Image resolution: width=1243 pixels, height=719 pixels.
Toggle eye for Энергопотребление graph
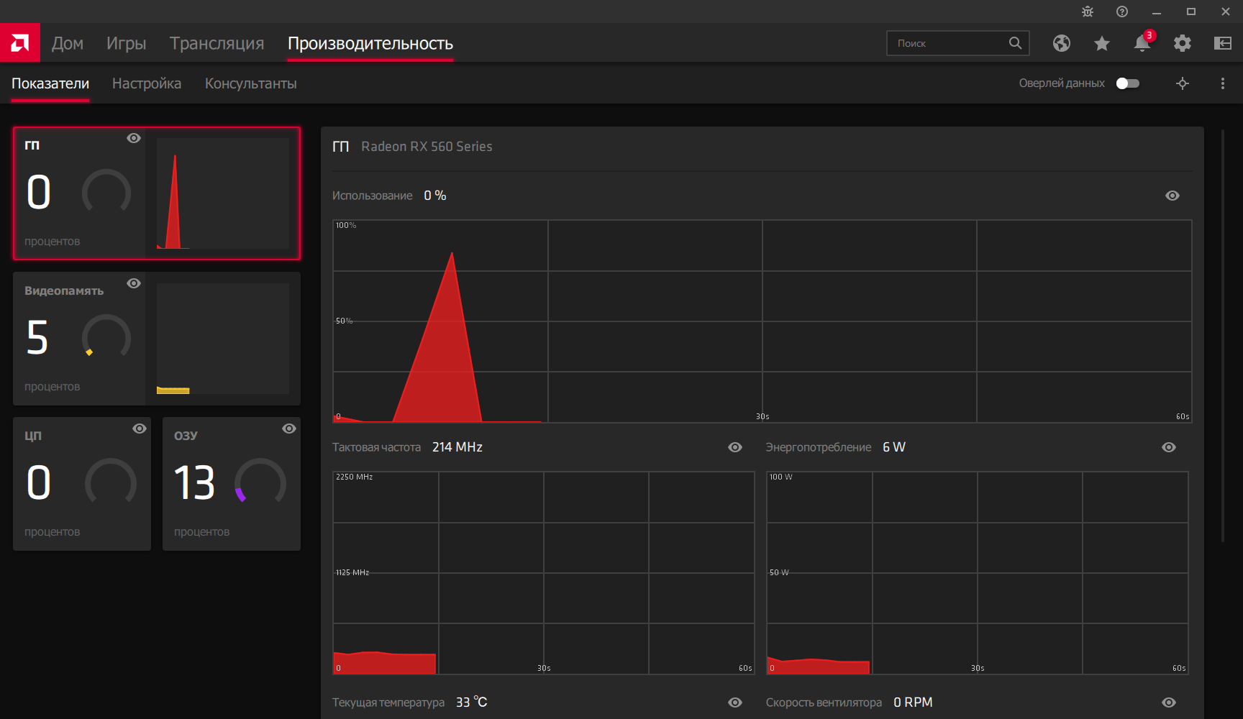point(1169,447)
